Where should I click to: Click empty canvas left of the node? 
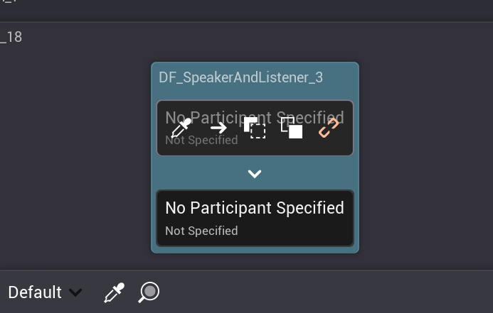71,156
